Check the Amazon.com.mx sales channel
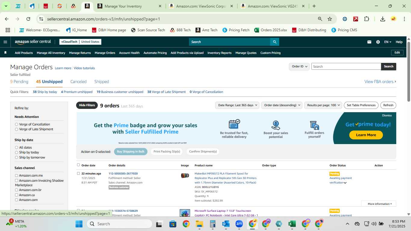This screenshot has height=231, width=411. tap(17, 176)
